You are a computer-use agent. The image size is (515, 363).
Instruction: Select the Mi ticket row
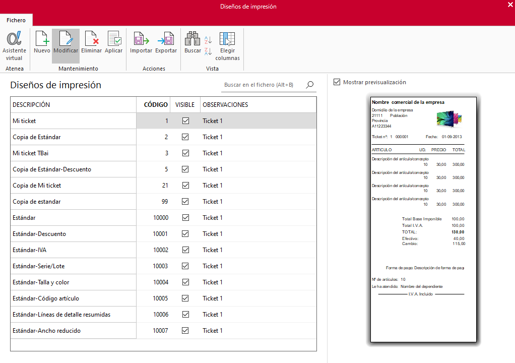(x=163, y=121)
